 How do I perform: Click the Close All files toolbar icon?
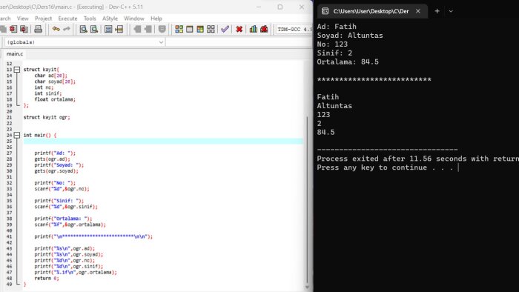click(x=24, y=29)
